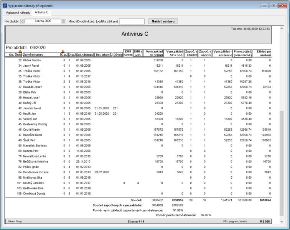Click the bold total 1618824

coord(265,200)
